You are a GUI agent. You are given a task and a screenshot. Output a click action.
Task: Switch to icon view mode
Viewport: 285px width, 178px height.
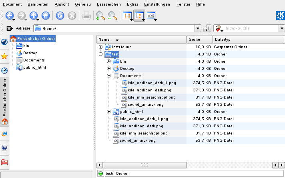tap(126, 16)
